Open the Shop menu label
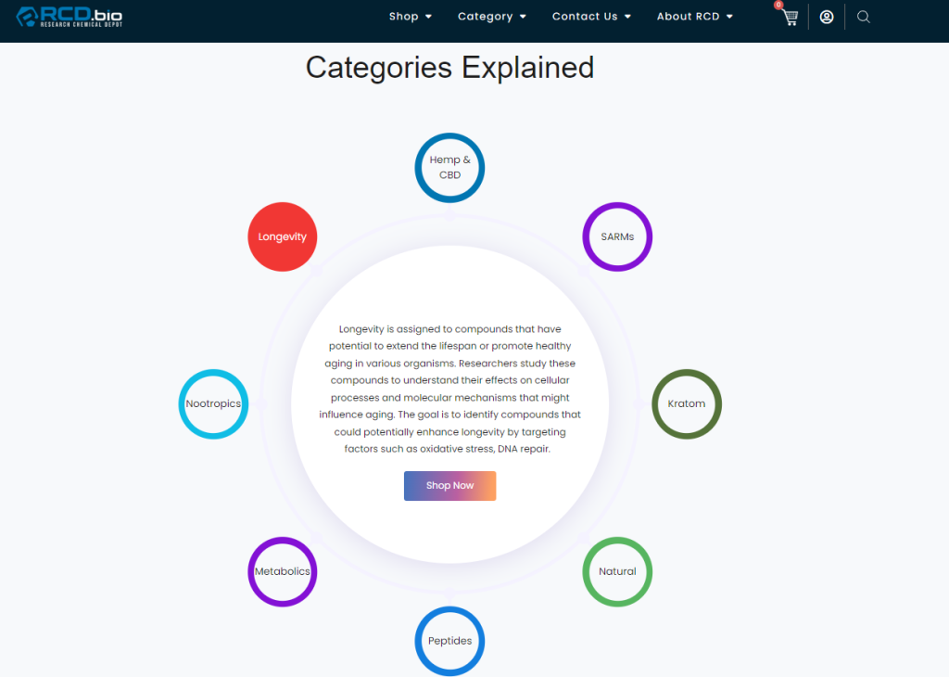The height and width of the screenshot is (677, 949). click(404, 17)
